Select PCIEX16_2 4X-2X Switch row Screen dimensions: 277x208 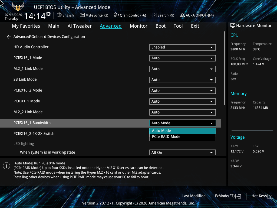point(110,134)
